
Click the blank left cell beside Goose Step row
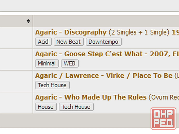point(16,59)
